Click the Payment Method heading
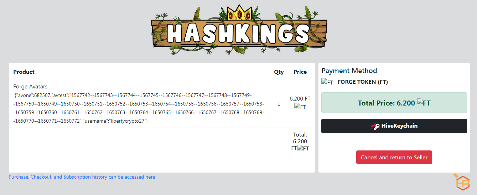477x195 pixels. (349, 71)
